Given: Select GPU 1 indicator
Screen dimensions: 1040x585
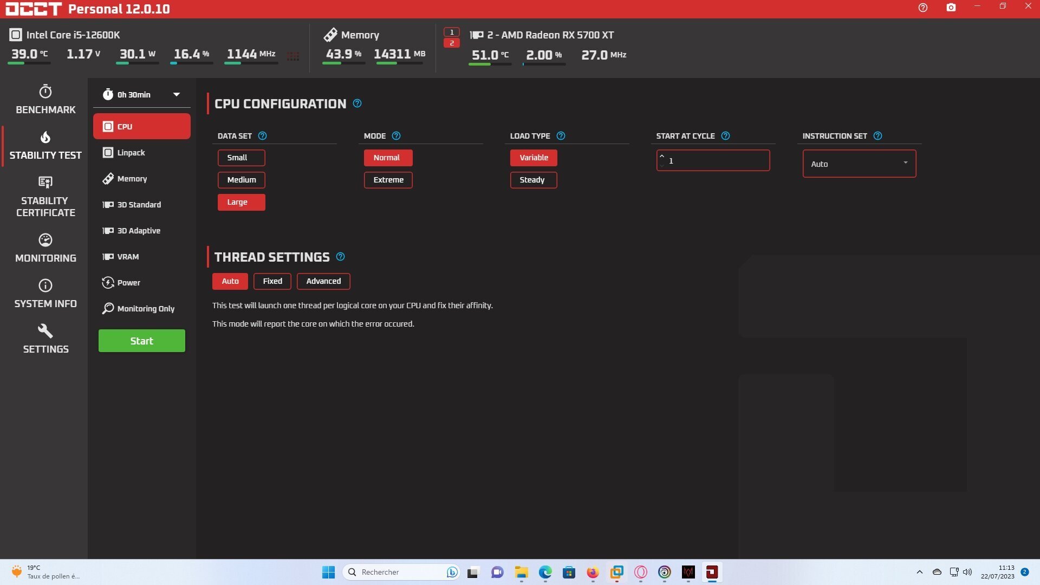Looking at the screenshot, I should point(451,32).
